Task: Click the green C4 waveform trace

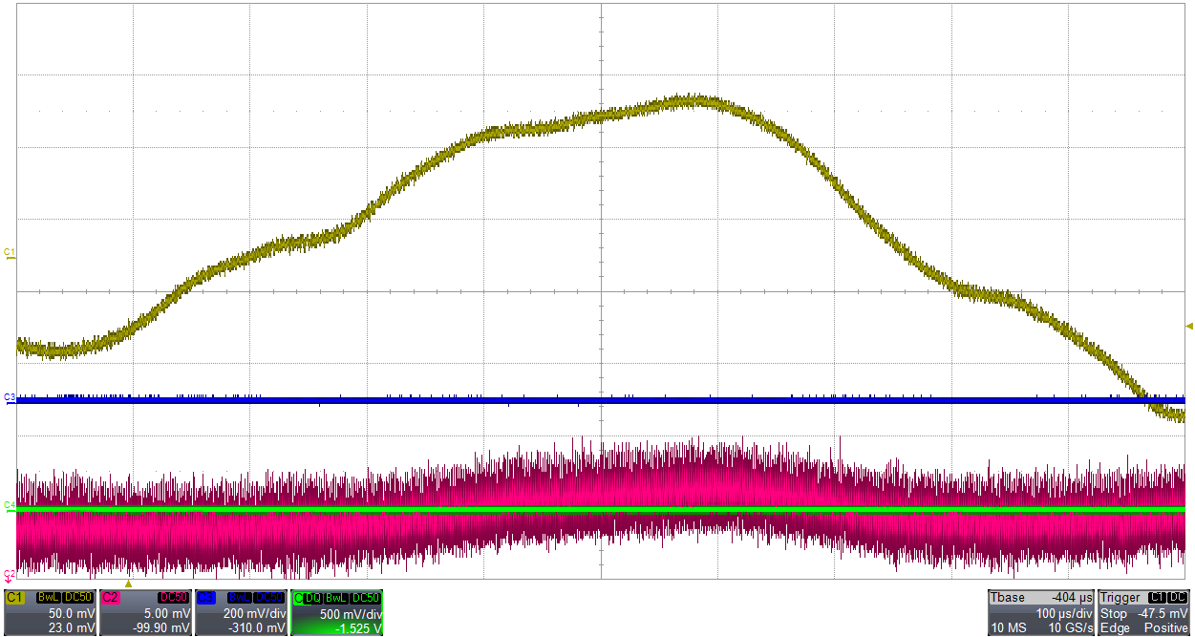Action: pyautogui.click(x=602, y=510)
